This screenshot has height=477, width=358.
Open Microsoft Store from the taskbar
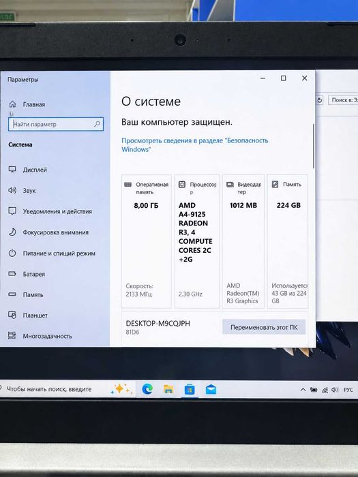[x=190, y=389]
